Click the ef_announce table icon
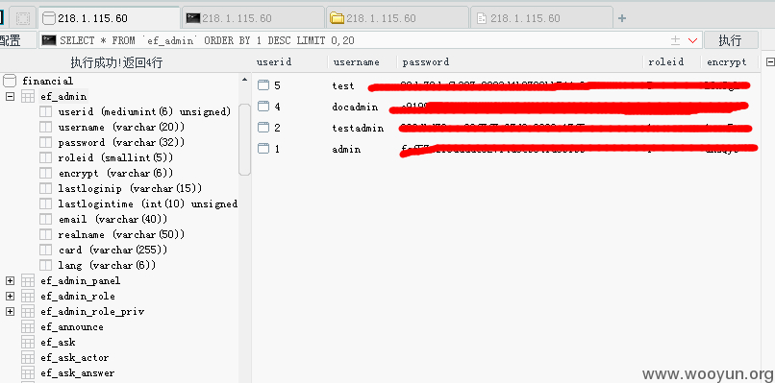The width and height of the screenshot is (775, 383). point(28,326)
